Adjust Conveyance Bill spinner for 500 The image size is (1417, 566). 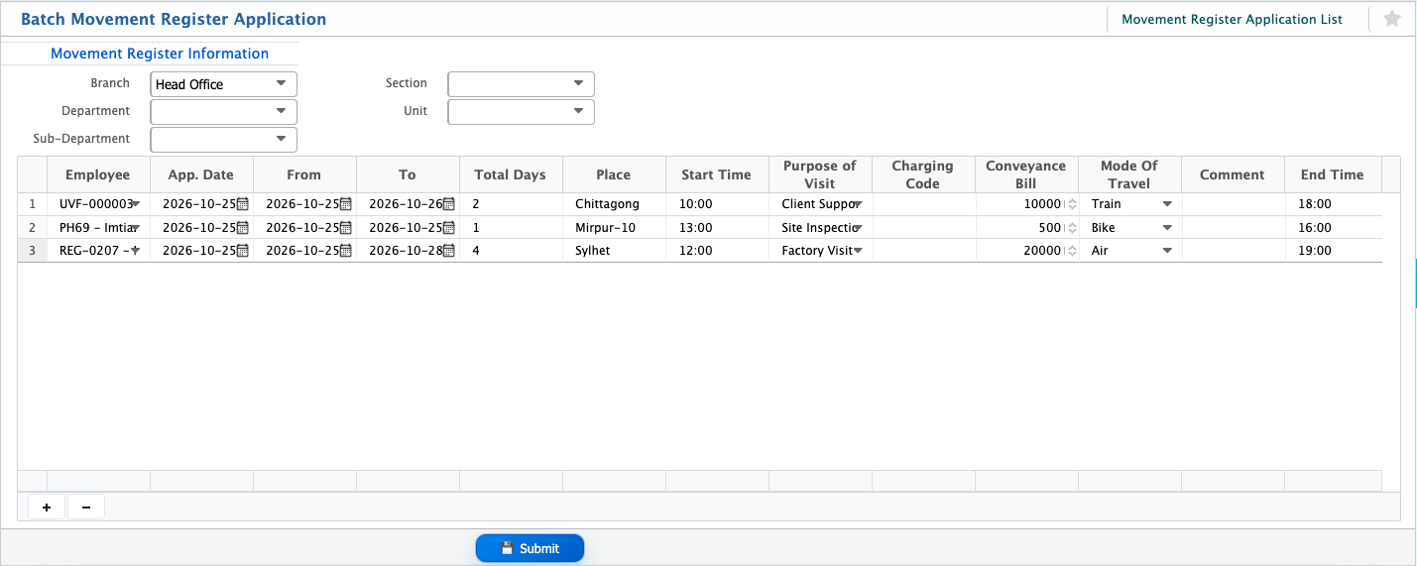click(1071, 227)
